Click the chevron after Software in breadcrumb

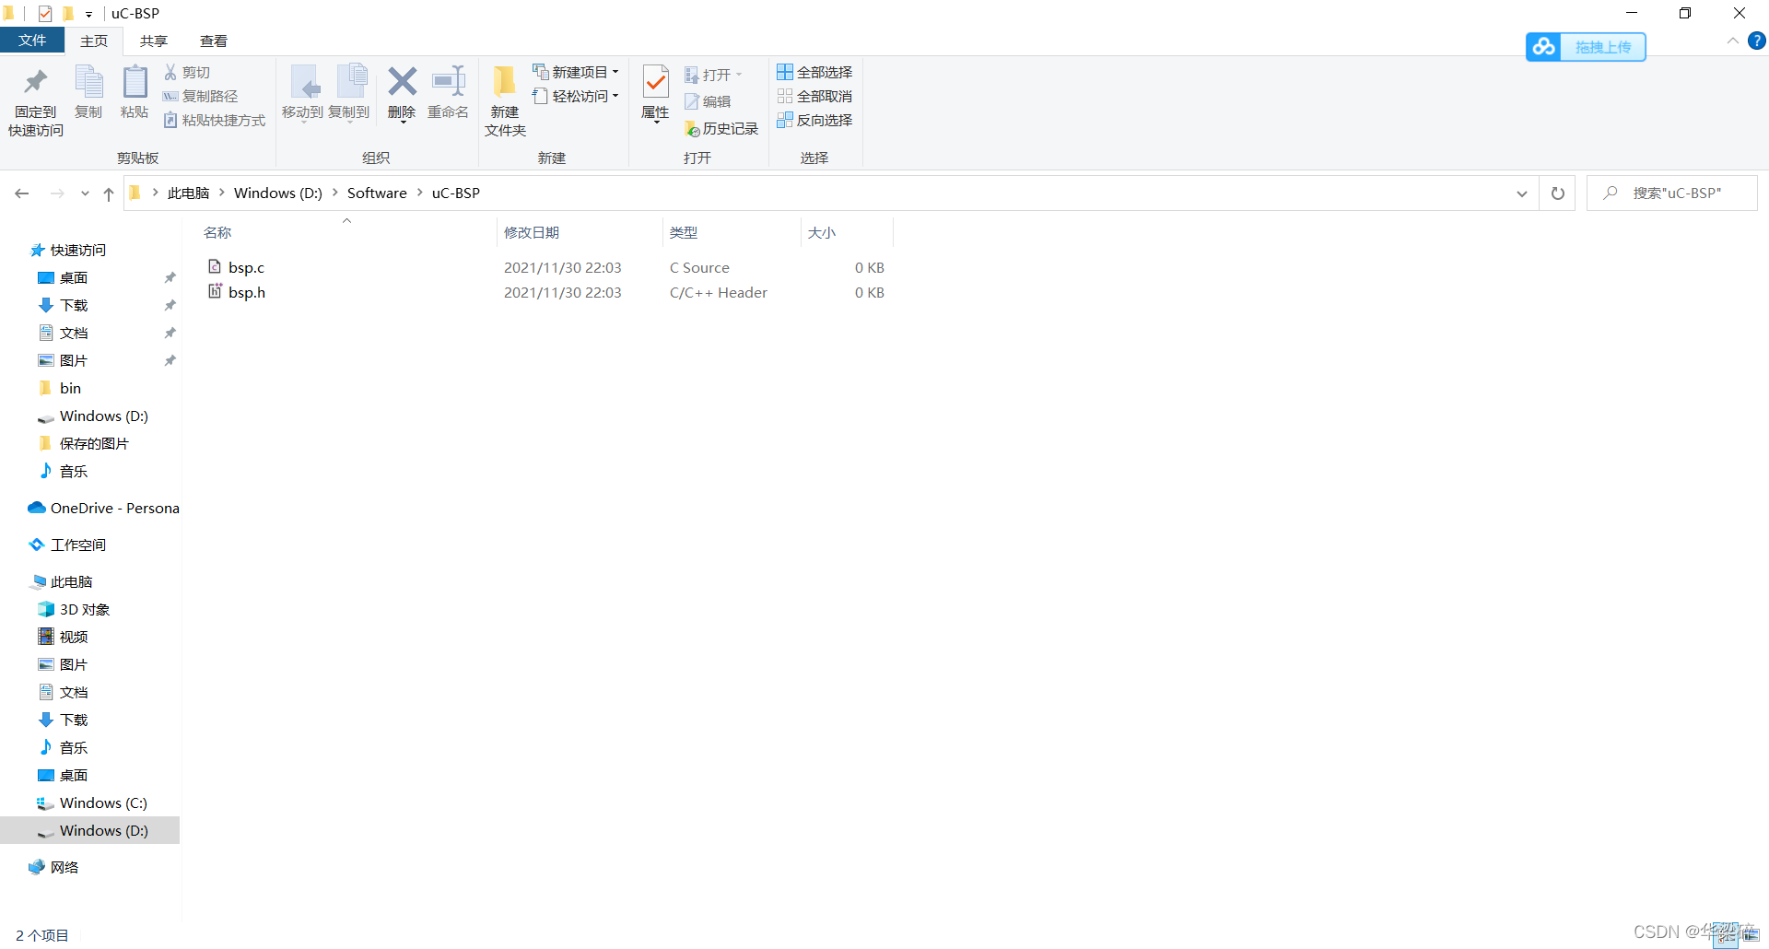coord(420,193)
